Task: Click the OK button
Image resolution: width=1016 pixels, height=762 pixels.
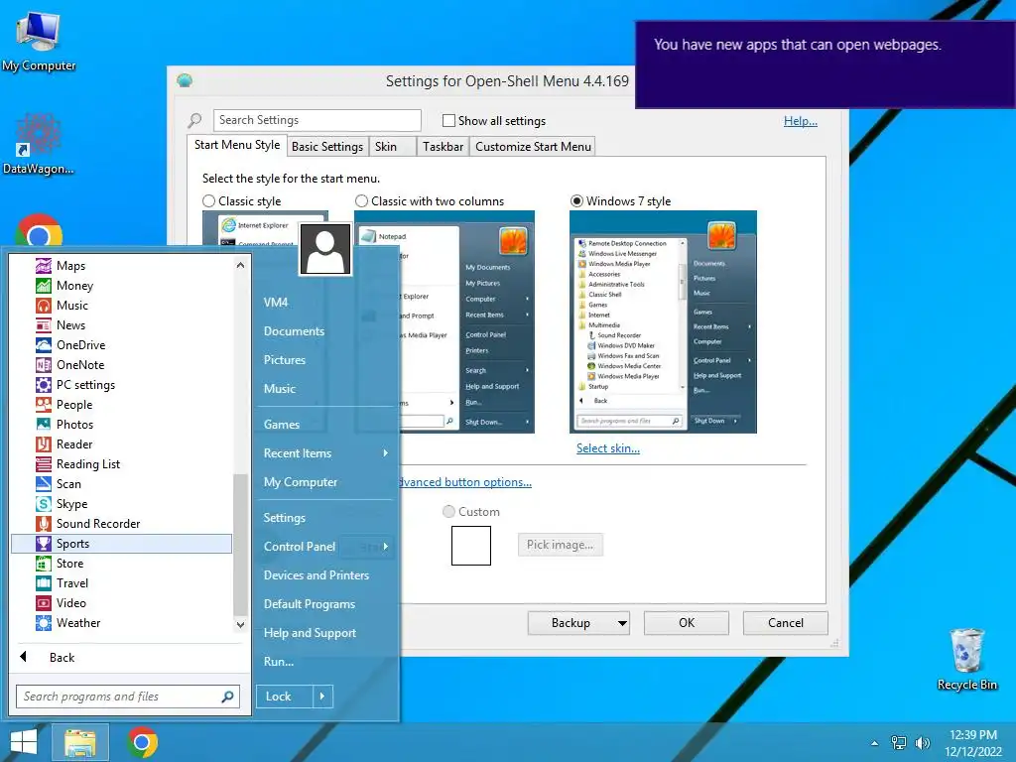Action: click(687, 623)
